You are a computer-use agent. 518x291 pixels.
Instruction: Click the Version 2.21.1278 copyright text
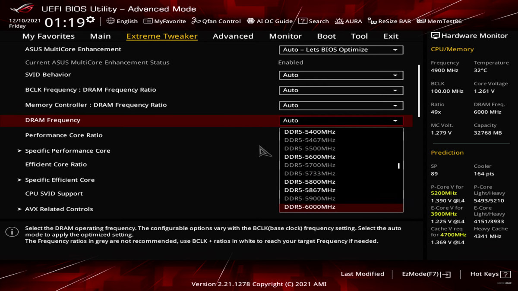[x=259, y=284]
